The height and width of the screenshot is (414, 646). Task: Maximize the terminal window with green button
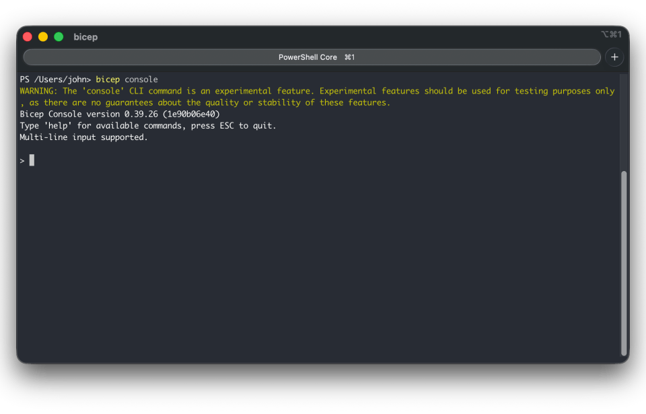click(x=59, y=37)
